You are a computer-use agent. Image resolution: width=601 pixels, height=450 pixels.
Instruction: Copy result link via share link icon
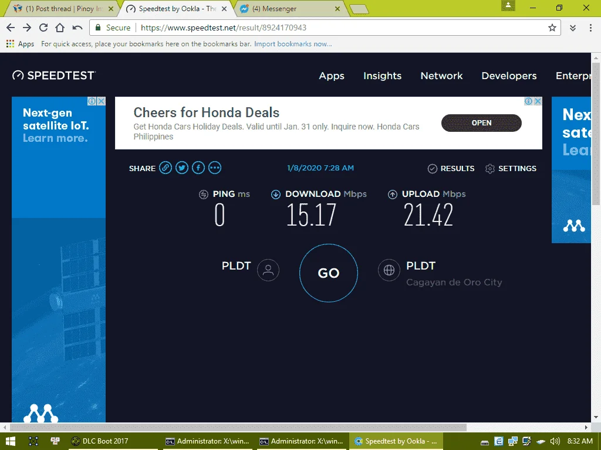coord(165,168)
